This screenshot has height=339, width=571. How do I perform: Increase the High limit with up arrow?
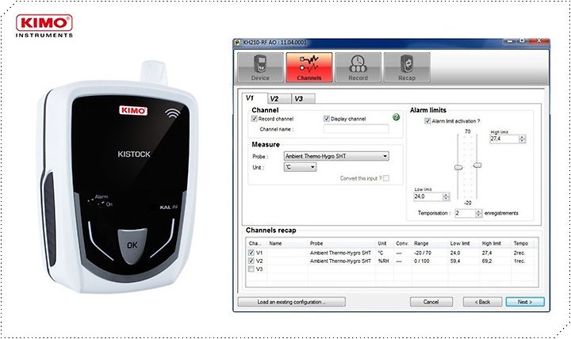(522, 137)
